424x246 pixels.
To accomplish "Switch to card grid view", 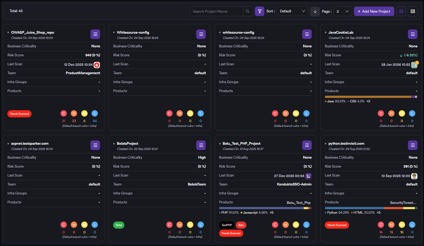I will click(401, 11).
